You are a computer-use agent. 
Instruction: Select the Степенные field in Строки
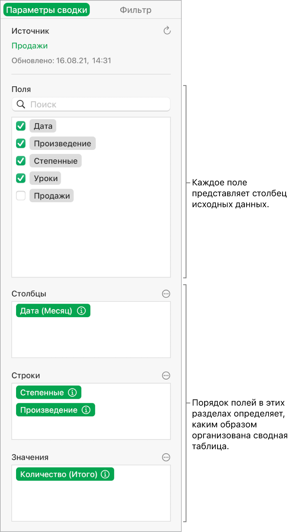pyautogui.click(x=49, y=392)
